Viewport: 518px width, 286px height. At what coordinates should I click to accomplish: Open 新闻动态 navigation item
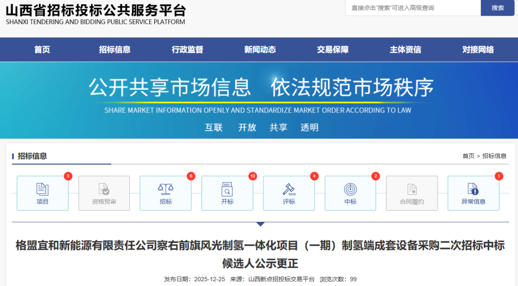[260, 49]
